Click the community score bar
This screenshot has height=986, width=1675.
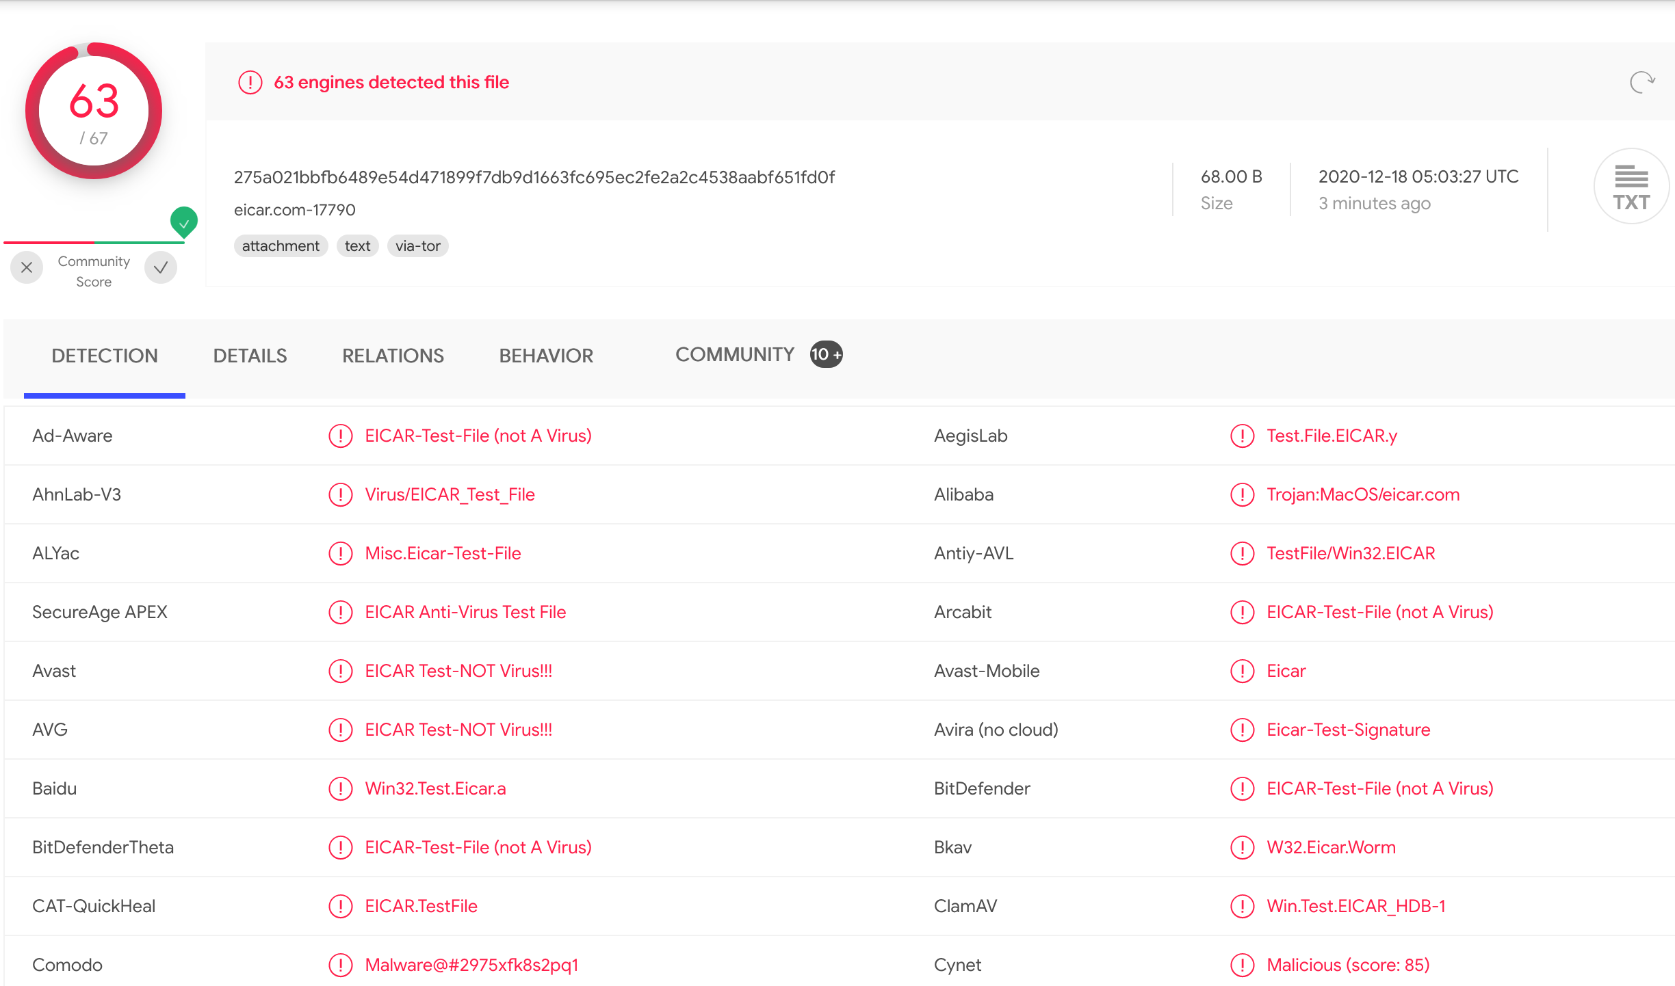click(x=94, y=242)
